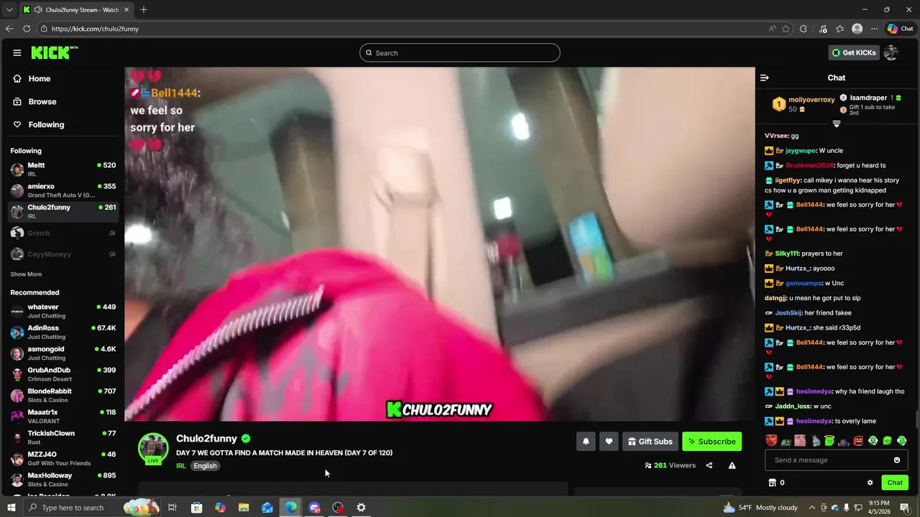Image resolution: width=920 pixels, height=517 pixels.
Task: Open recommended TrickishClown channel
Action: (x=63, y=437)
